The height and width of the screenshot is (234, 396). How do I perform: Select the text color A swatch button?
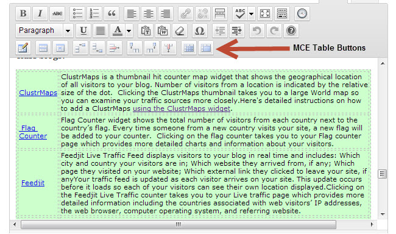[x=118, y=30]
